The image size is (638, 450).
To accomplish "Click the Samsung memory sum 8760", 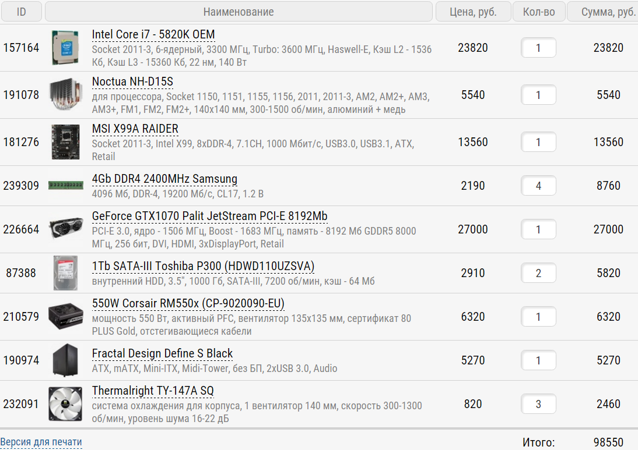I will pyautogui.click(x=608, y=186).
